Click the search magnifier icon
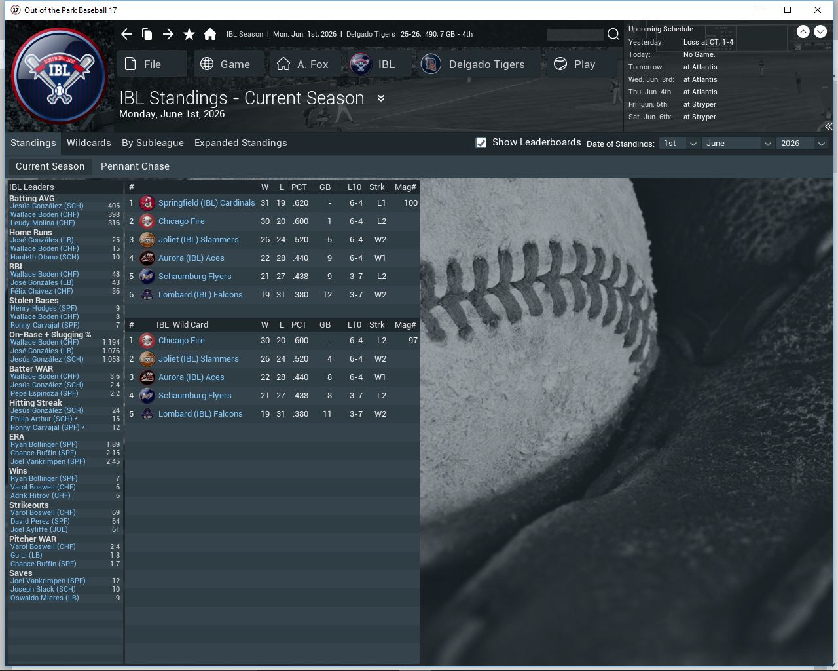 [x=613, y=34]
